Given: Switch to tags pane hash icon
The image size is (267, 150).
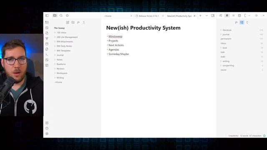Looking at the screenshot, I should click(227, 15).
